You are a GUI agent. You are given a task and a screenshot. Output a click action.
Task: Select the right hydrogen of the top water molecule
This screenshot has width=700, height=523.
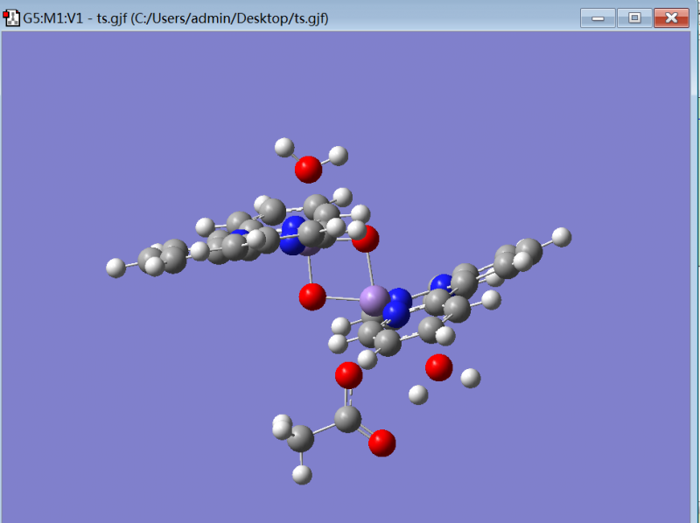(339, 156)
